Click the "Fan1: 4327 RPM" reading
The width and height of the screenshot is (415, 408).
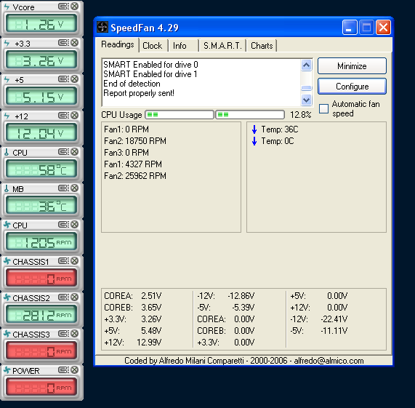click(x=133, y=164)
